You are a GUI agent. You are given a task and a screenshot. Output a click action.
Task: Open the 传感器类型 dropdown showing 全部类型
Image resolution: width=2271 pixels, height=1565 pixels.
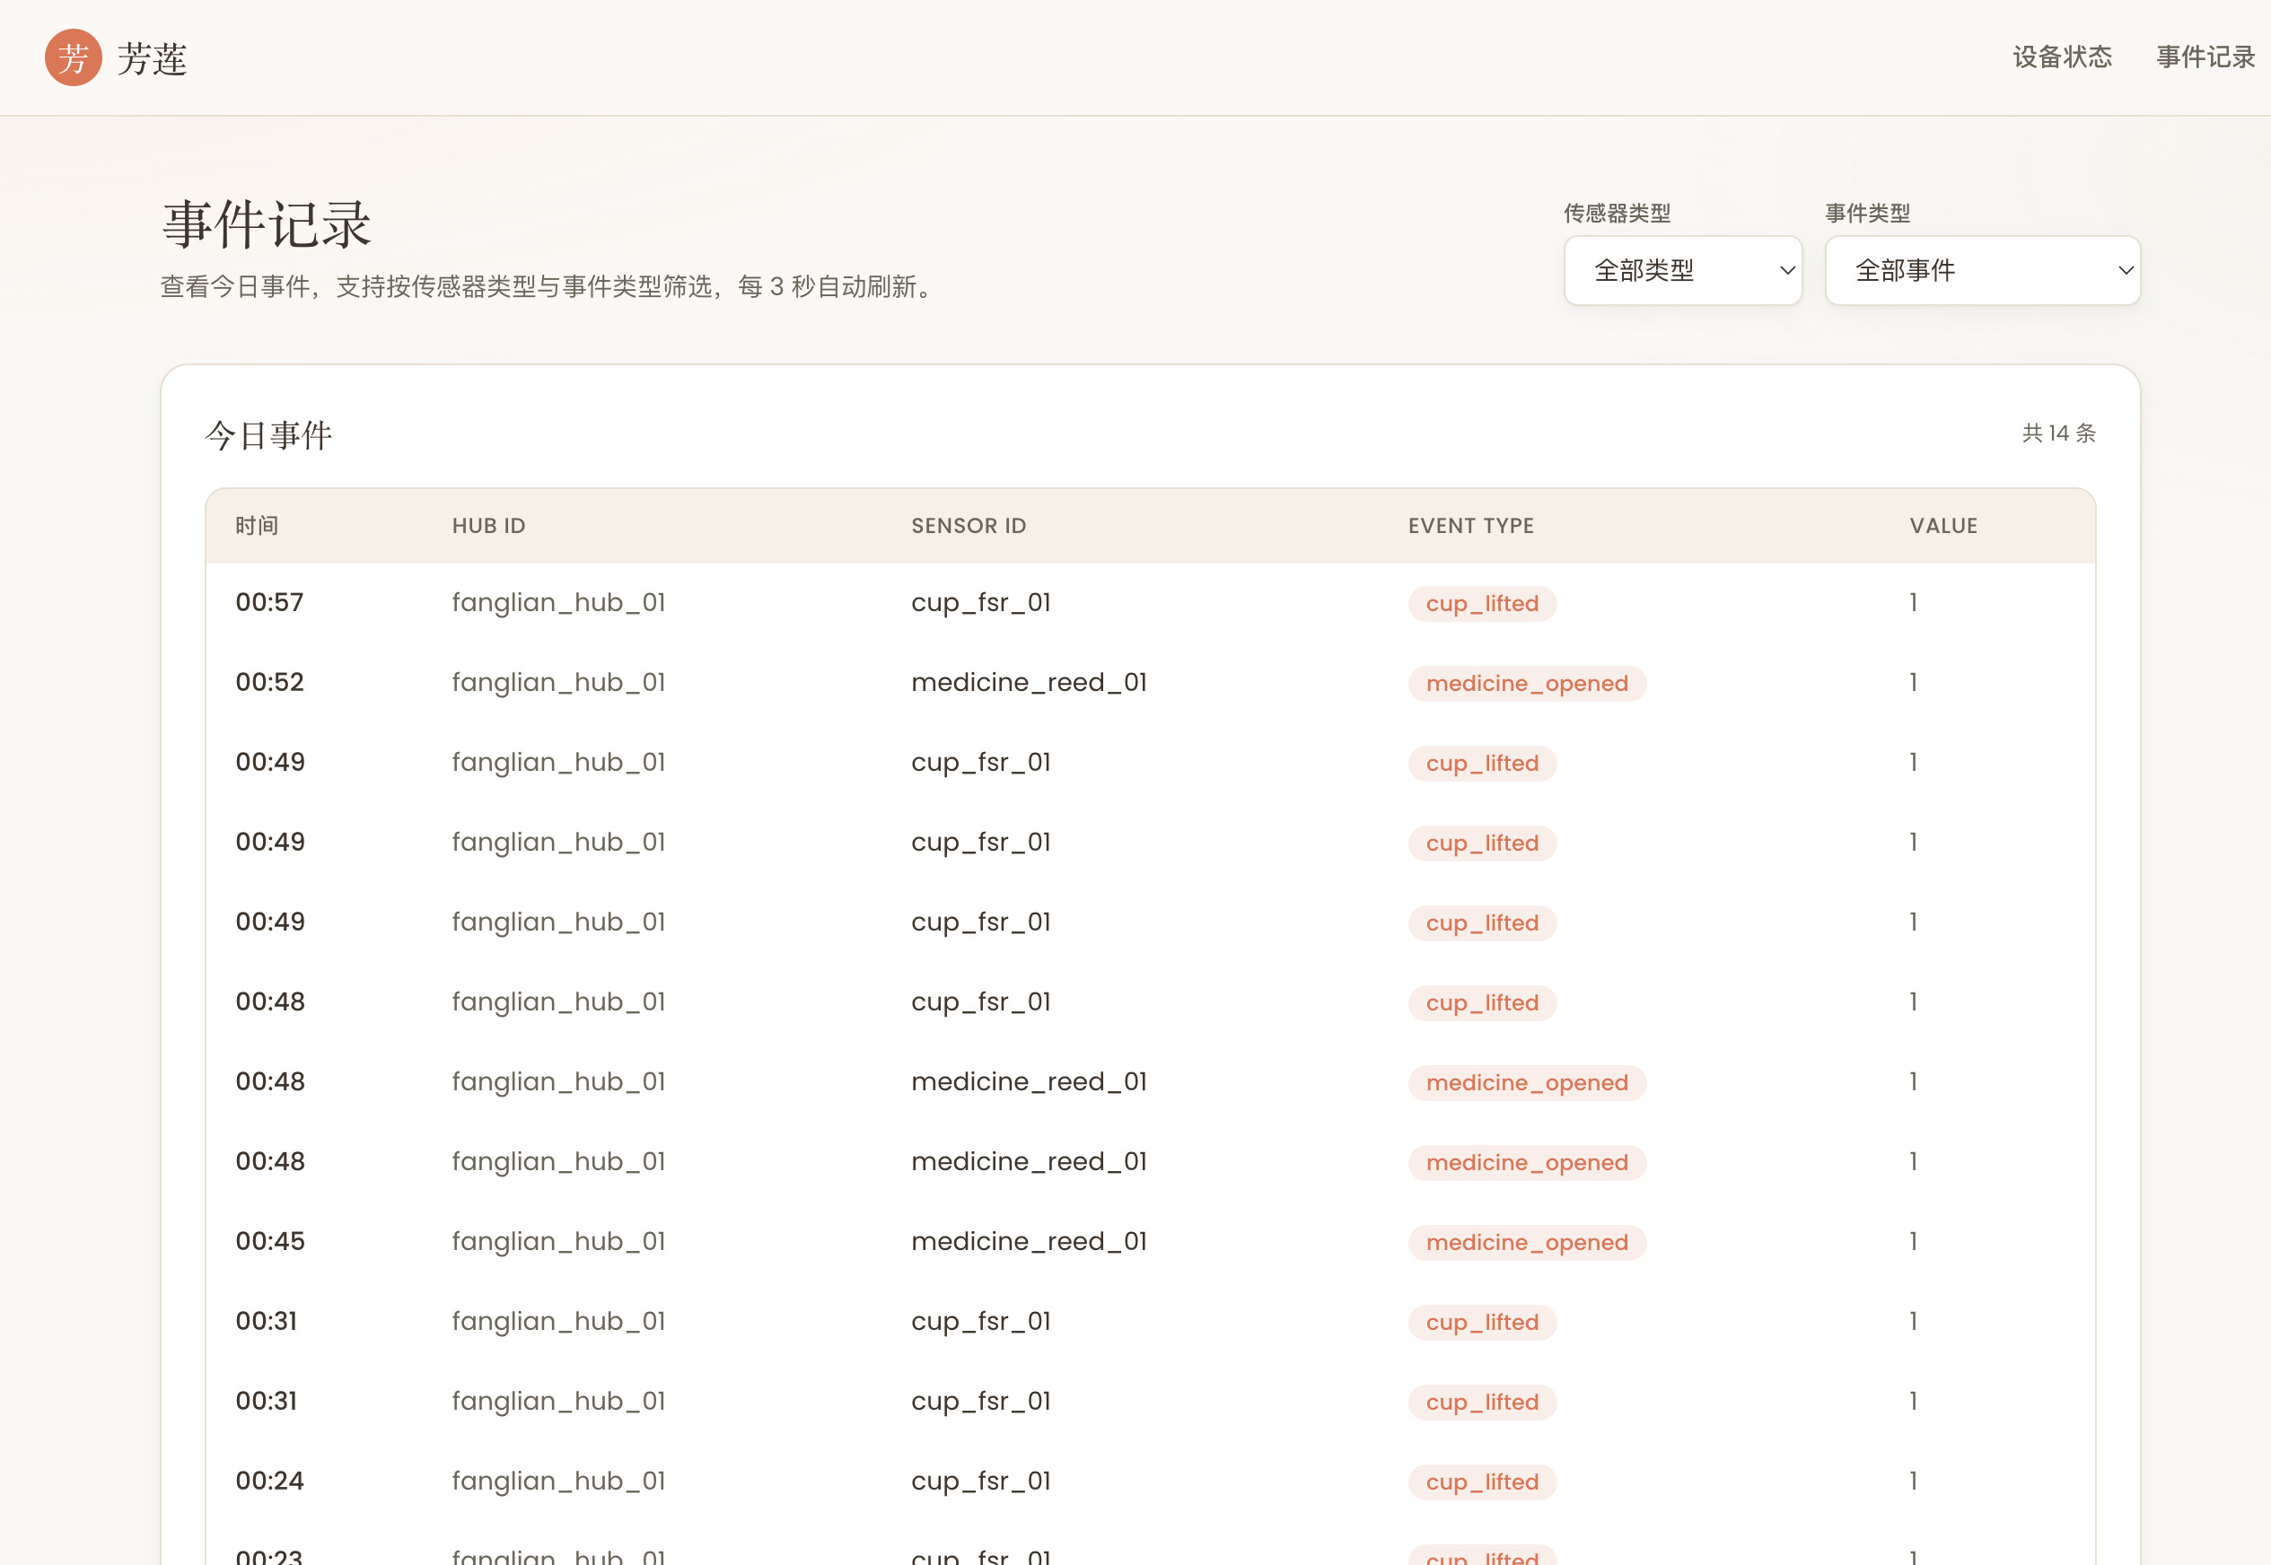[x=1683, y=271]
